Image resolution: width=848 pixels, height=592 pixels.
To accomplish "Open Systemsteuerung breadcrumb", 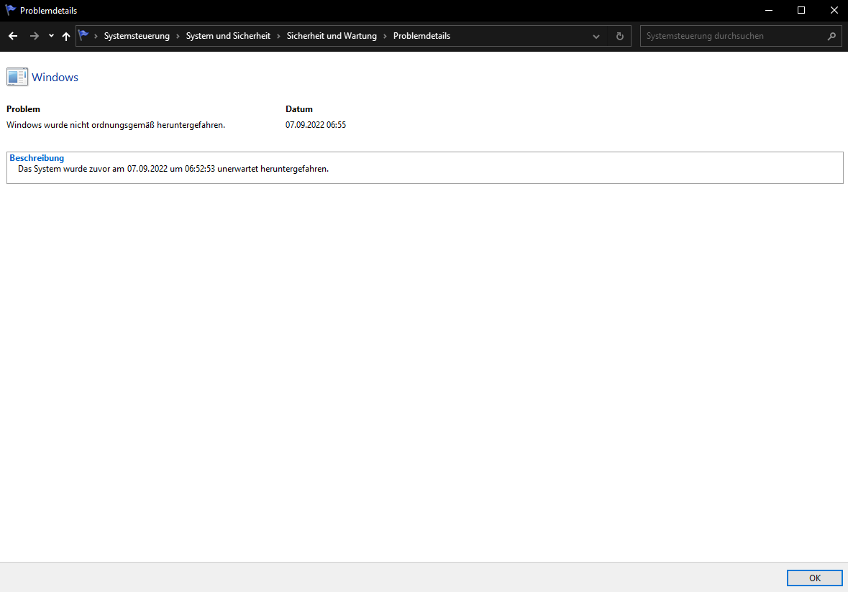I will coord(137,36).
